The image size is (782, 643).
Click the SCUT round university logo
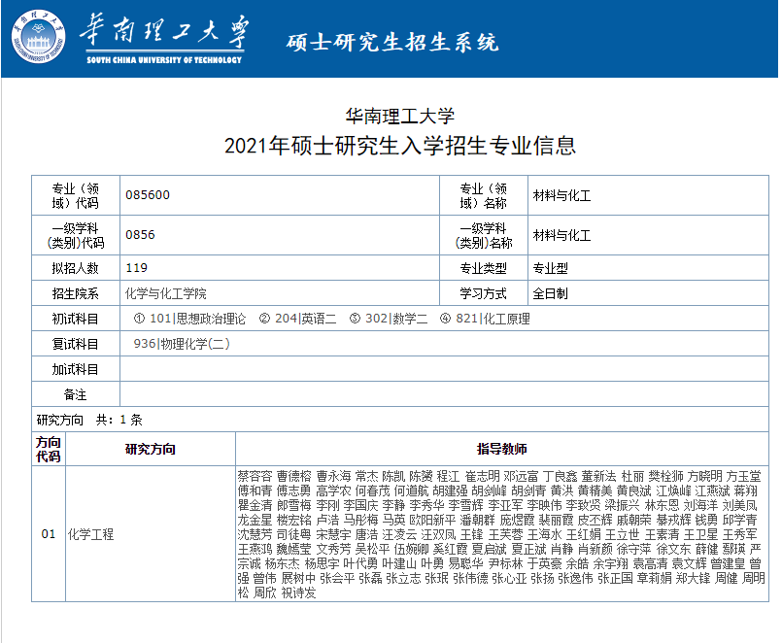(x=39, y=36)
